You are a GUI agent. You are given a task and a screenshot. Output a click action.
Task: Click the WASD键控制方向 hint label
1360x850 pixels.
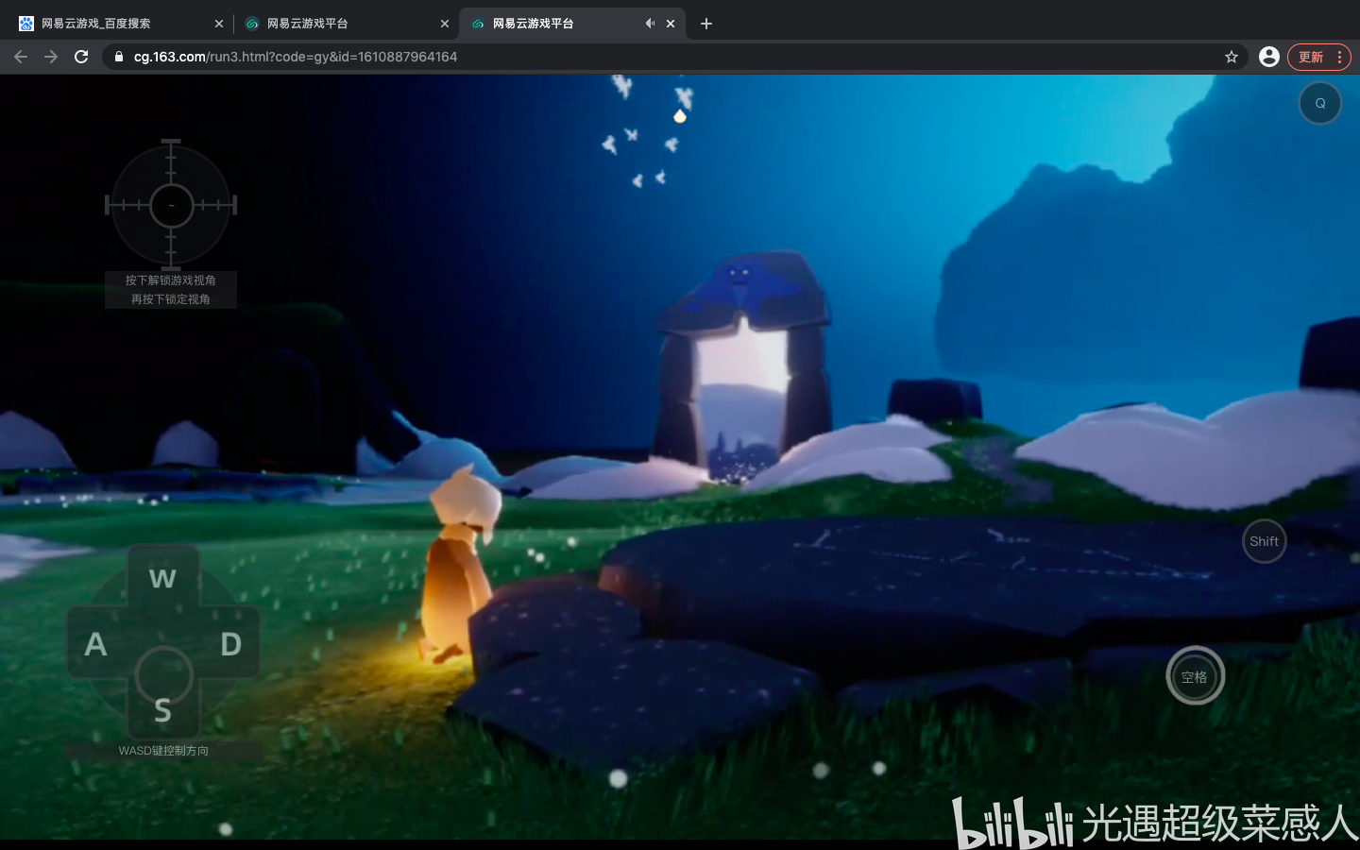click(163, 751)
